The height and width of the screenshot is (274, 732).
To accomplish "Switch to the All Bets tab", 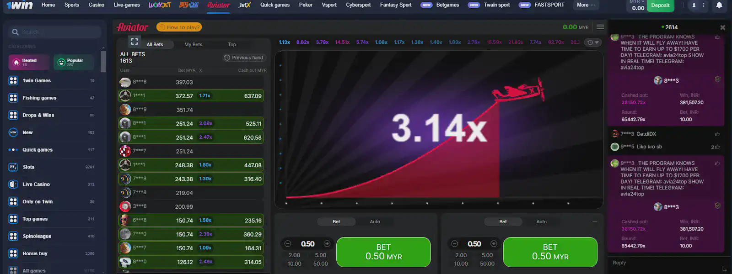I will click(x=155, y=44).
